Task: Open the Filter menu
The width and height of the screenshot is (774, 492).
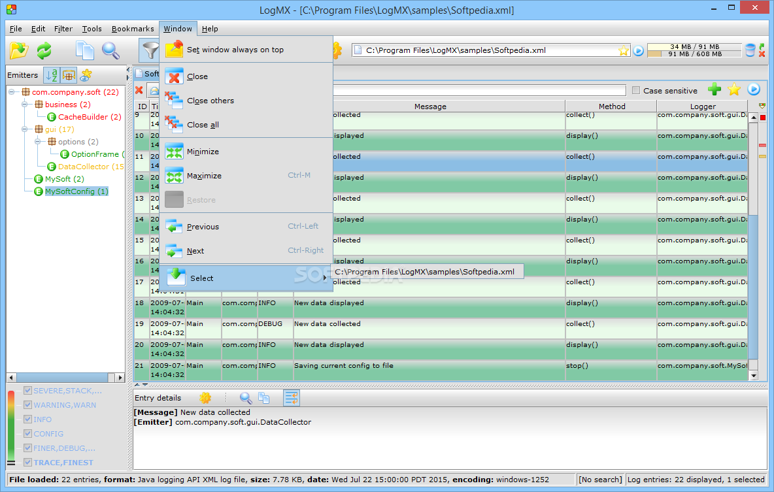Action: (63, 29)
